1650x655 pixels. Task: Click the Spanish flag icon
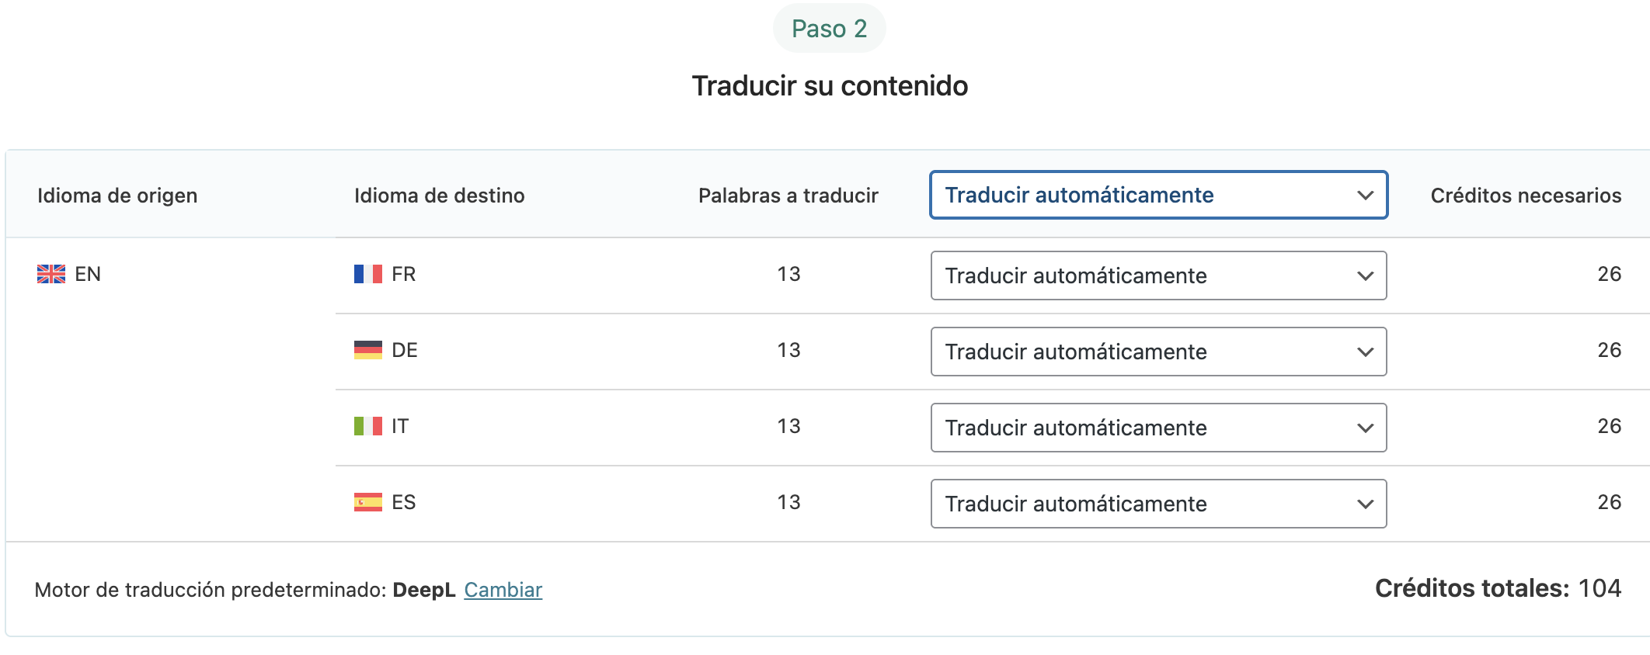[367, 502]
